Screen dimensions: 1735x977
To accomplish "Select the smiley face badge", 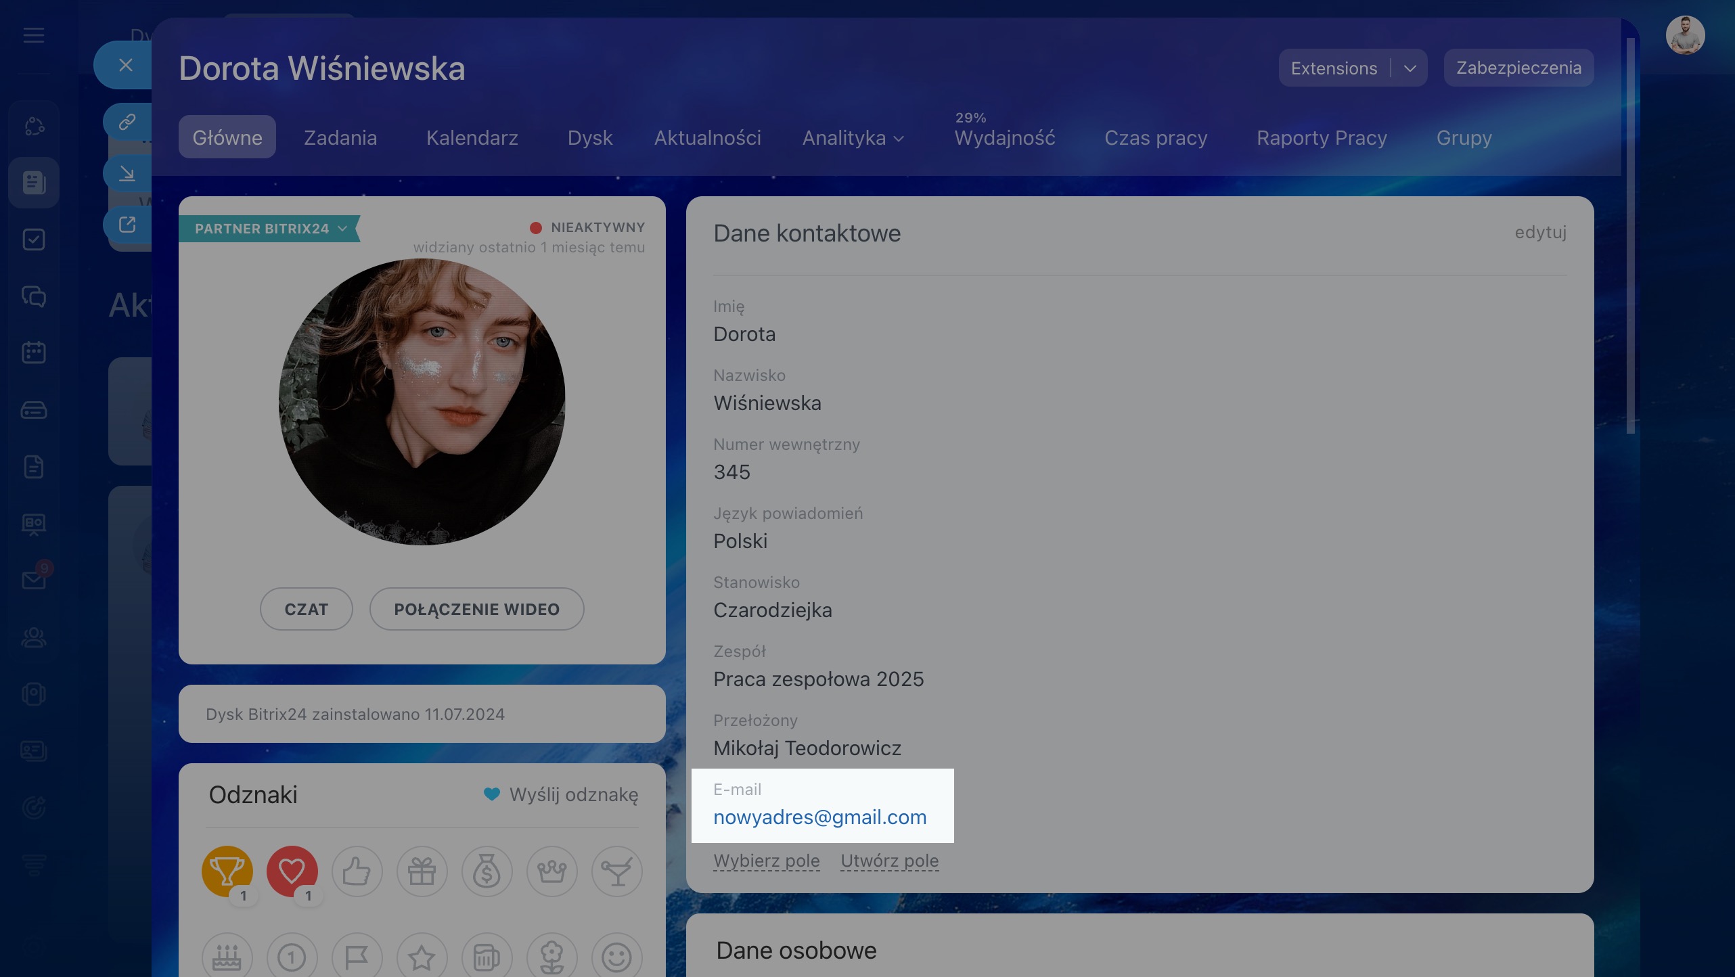I will pyautogui.click(x=616, y=957).
